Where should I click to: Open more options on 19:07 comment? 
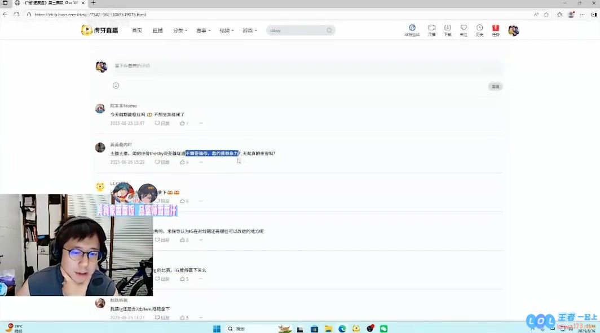[201, 123]
